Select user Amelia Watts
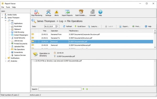 point(12,15)
